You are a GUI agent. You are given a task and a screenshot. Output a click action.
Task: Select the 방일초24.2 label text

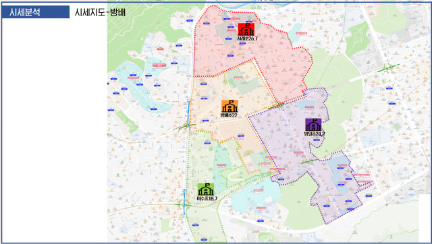[x=315, y=133]
